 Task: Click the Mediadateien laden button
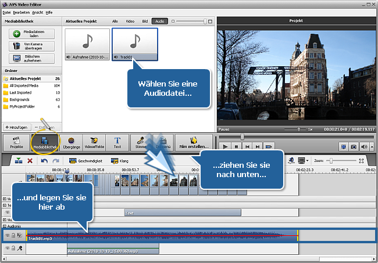click(32, 34)
